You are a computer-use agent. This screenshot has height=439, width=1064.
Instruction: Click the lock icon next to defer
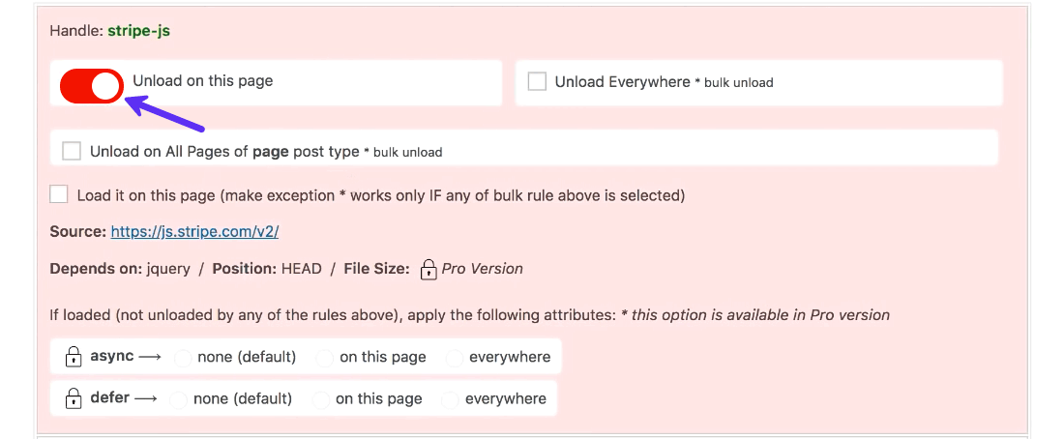(73, 398)
